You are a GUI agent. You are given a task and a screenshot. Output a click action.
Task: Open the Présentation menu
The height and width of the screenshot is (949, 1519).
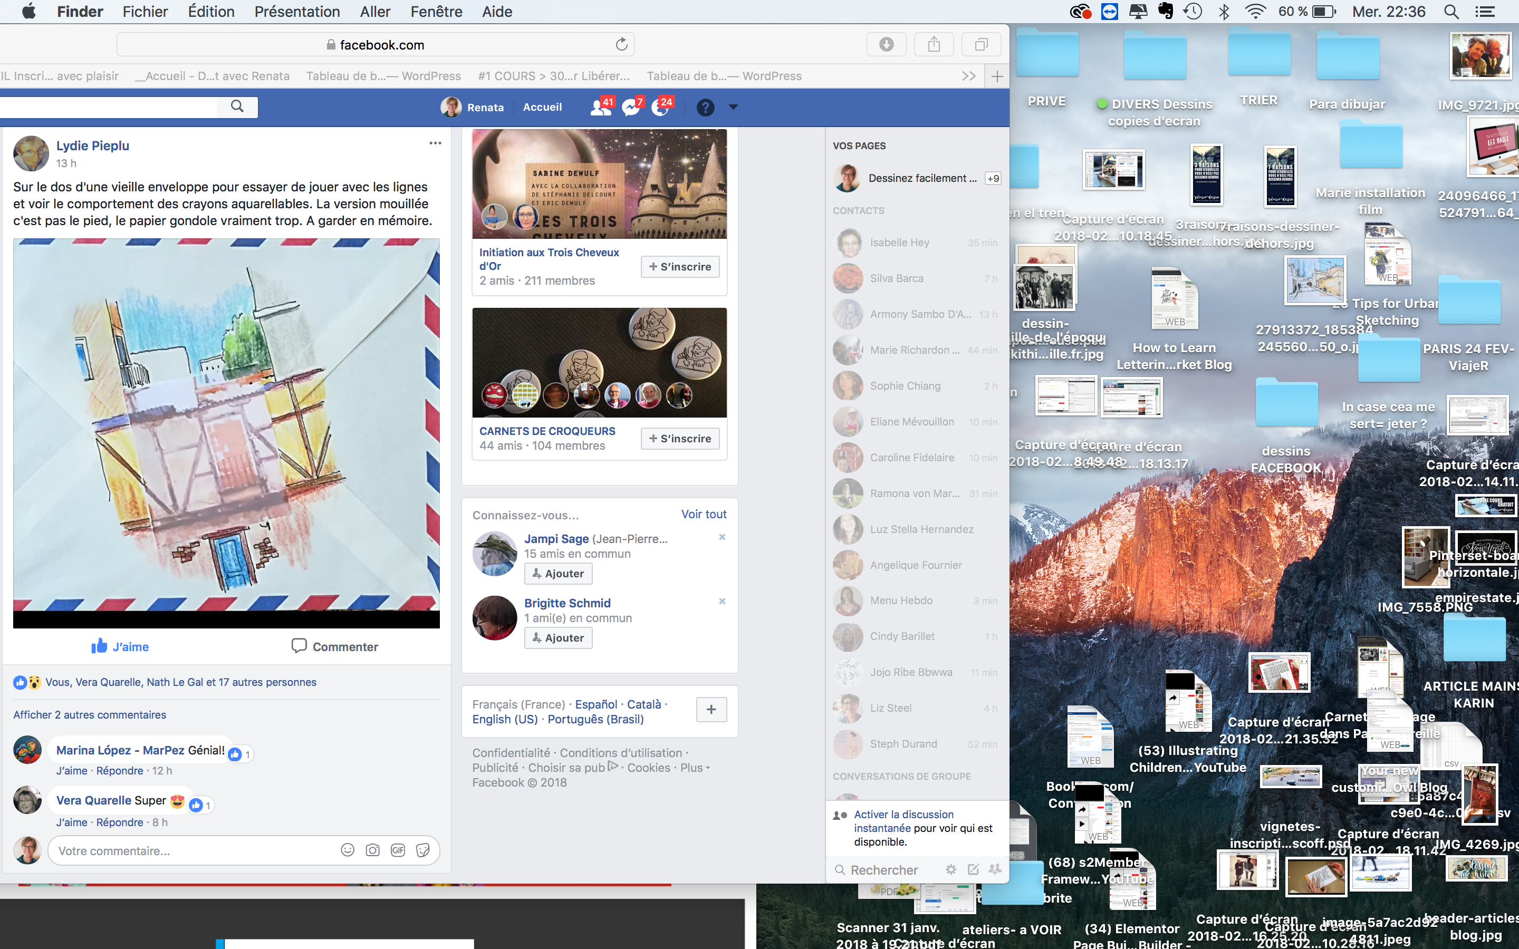tap(297, 11)
